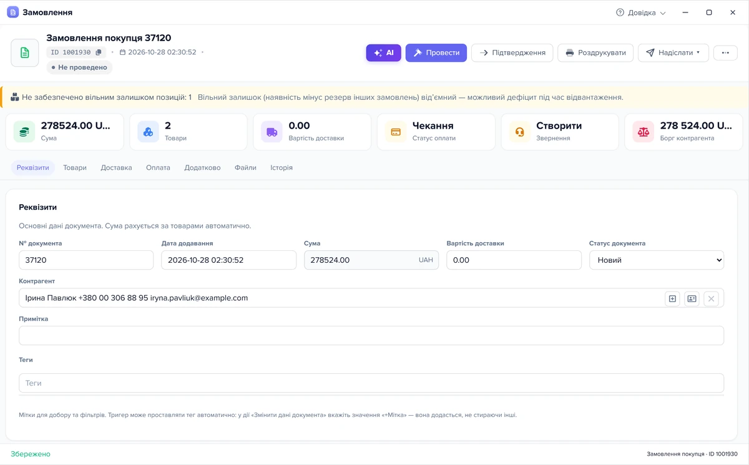Click the calendar icon beside the header date
This screenshot has width=749, height=465.
coord(123,52)
